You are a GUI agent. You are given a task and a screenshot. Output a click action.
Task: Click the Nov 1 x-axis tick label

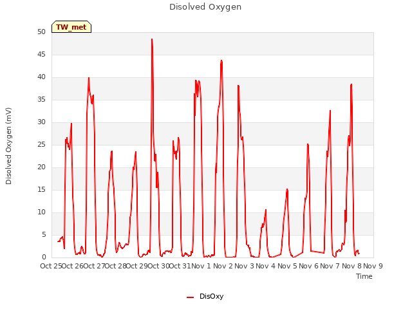[201, 266]
